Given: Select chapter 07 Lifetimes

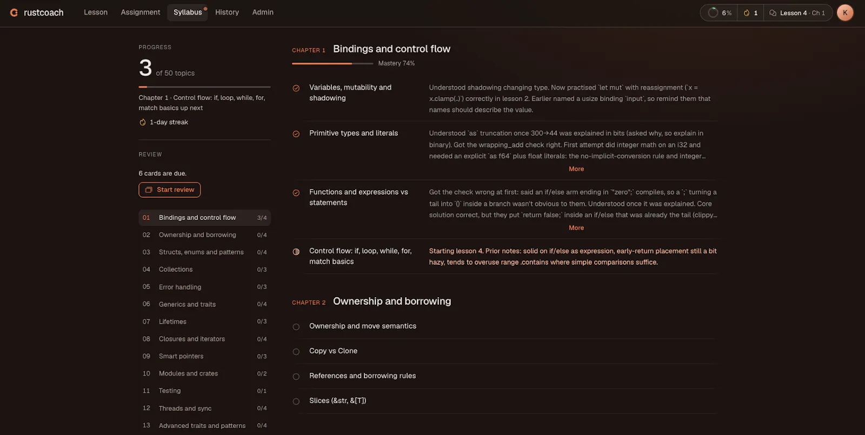Looking at the screenshot, I should coord(204,322).
